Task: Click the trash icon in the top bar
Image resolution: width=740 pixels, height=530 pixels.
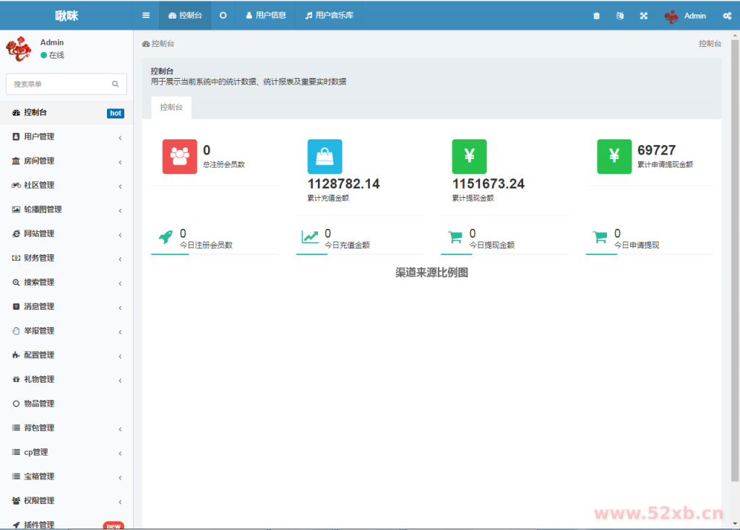Action: click(x=596, y=15)
